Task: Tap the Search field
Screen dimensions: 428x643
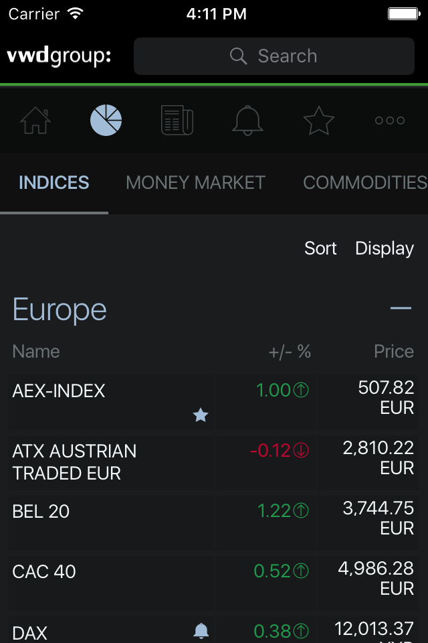Action: coord(274,56)
